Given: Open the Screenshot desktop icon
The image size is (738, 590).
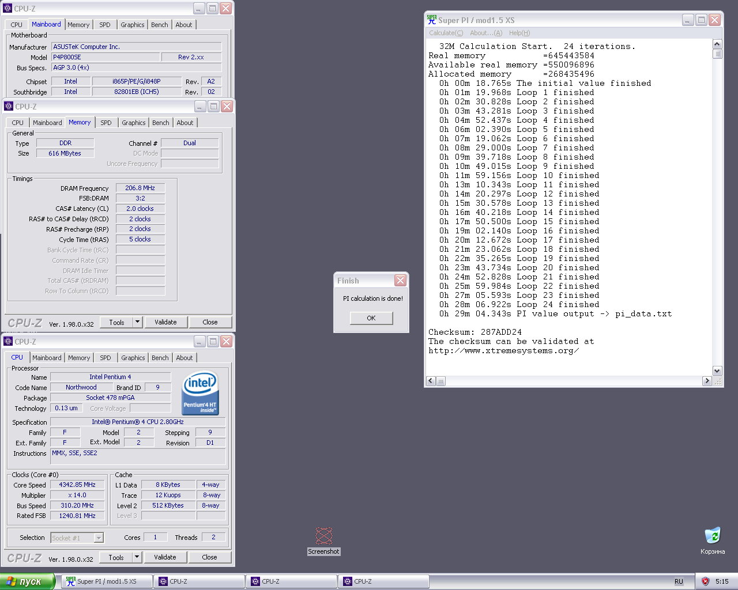Looking at the screenshot, I should pyautogui.click(x=323, y=541).
